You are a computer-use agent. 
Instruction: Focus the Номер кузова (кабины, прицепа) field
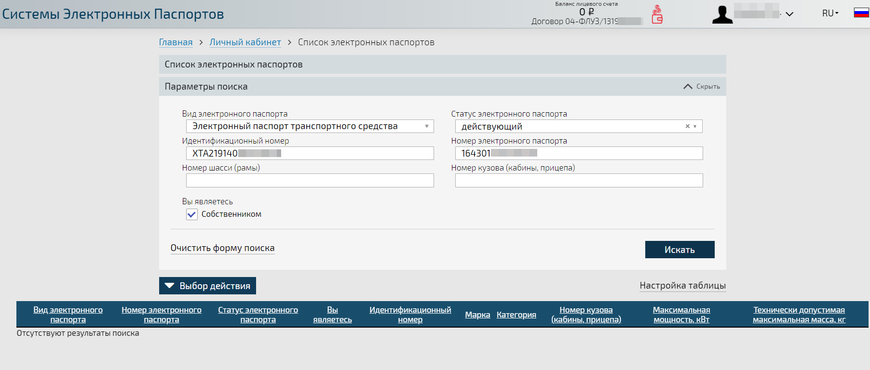tap(579, 180)
